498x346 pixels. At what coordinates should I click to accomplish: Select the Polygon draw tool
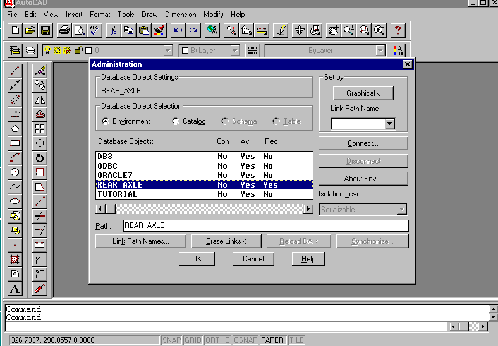[15, 129]
